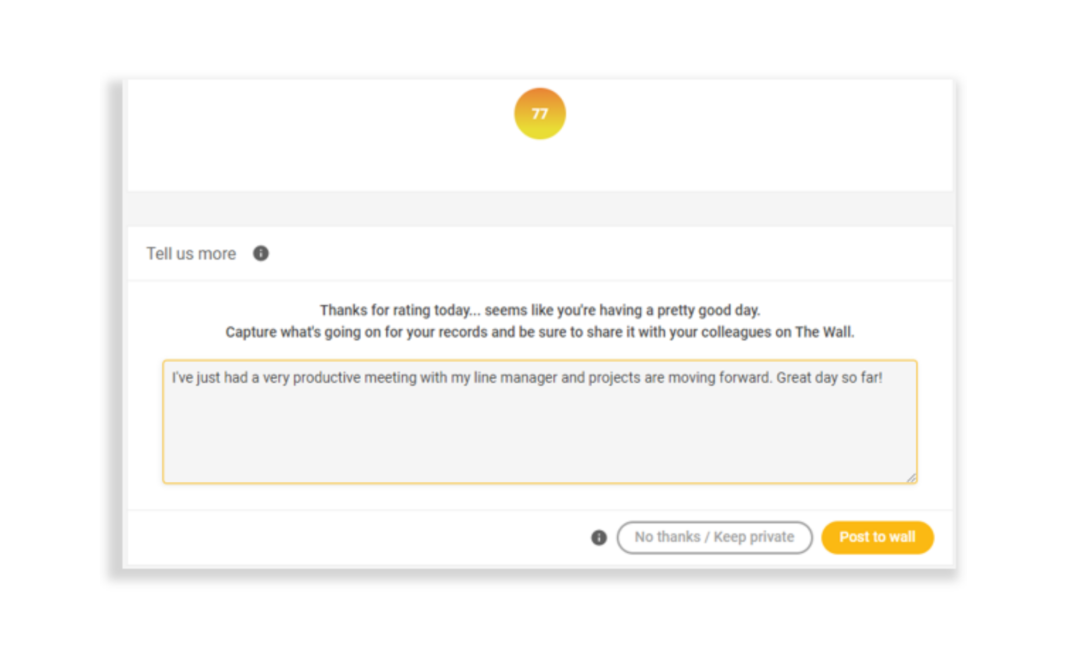Post the comment to the wall

click(x=877, y=537)
